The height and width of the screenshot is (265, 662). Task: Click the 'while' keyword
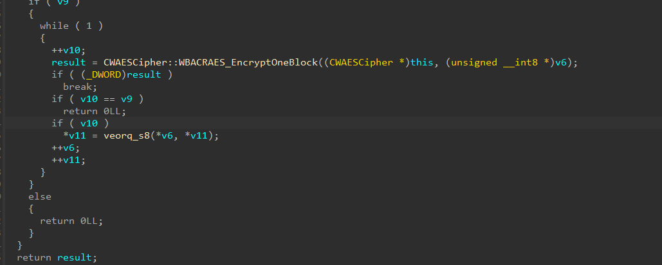tap(54, 26)
